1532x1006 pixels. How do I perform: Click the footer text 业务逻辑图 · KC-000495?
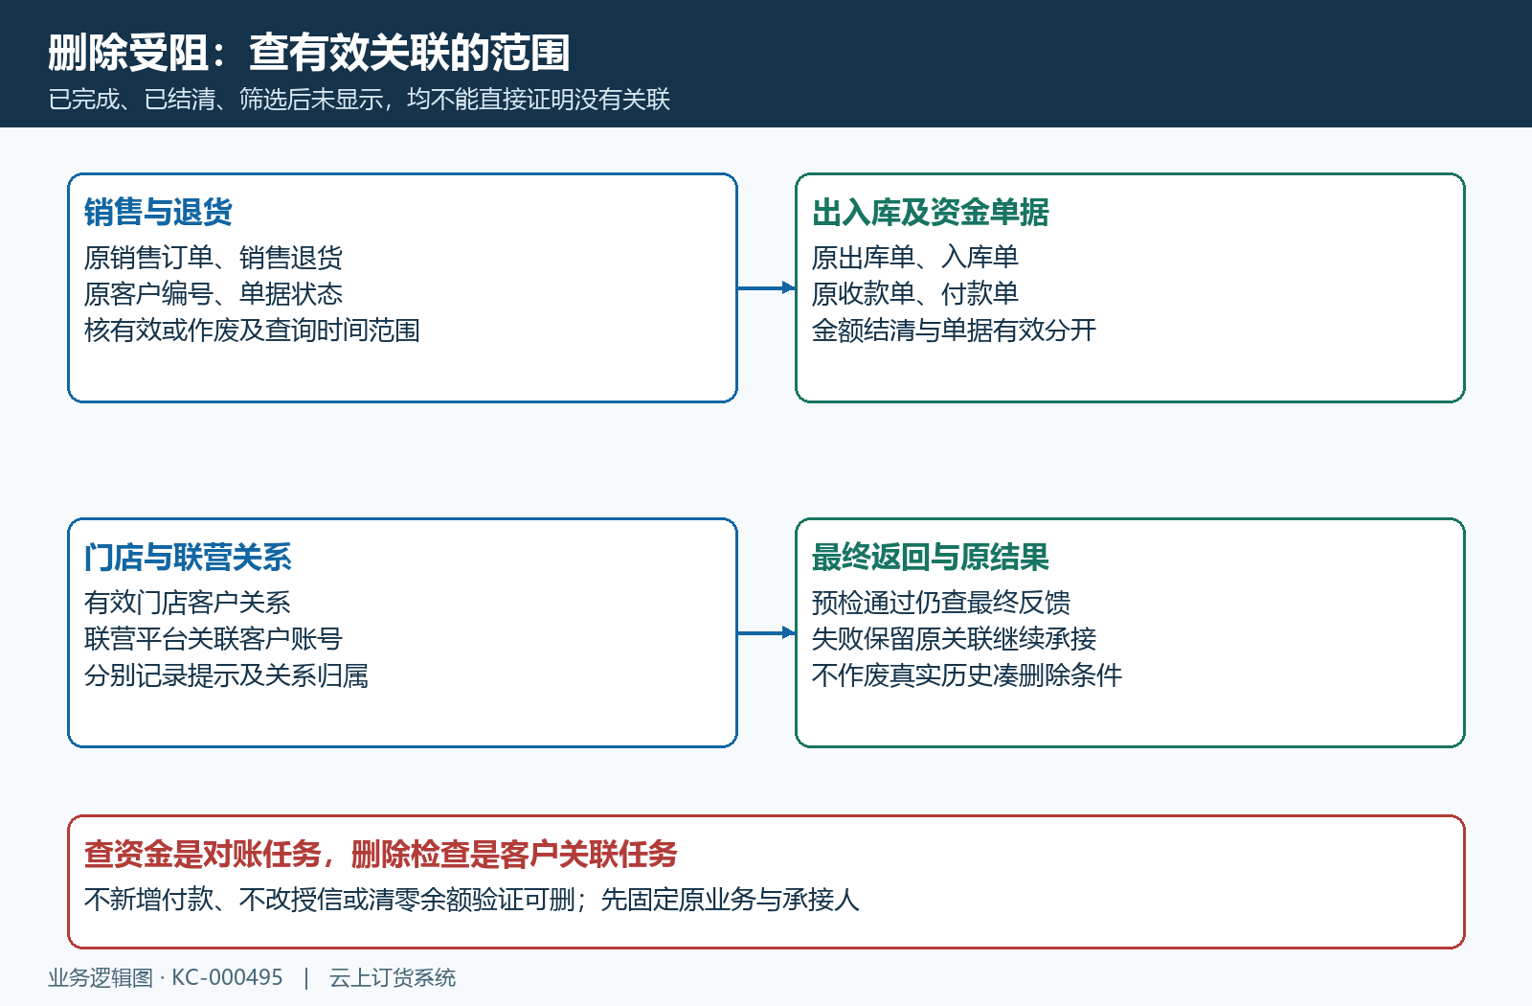(x=166, y=978)
